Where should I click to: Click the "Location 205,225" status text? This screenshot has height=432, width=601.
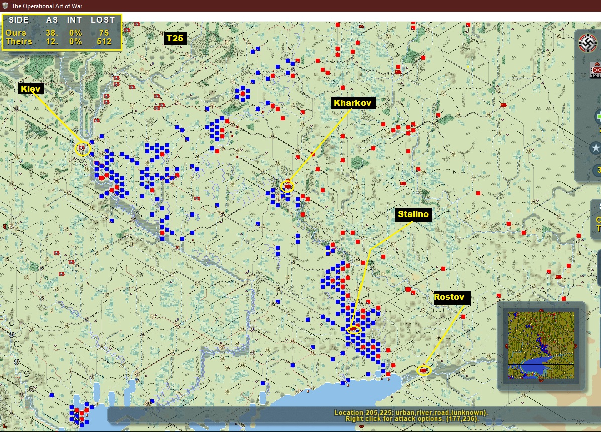tap(411, 413)
